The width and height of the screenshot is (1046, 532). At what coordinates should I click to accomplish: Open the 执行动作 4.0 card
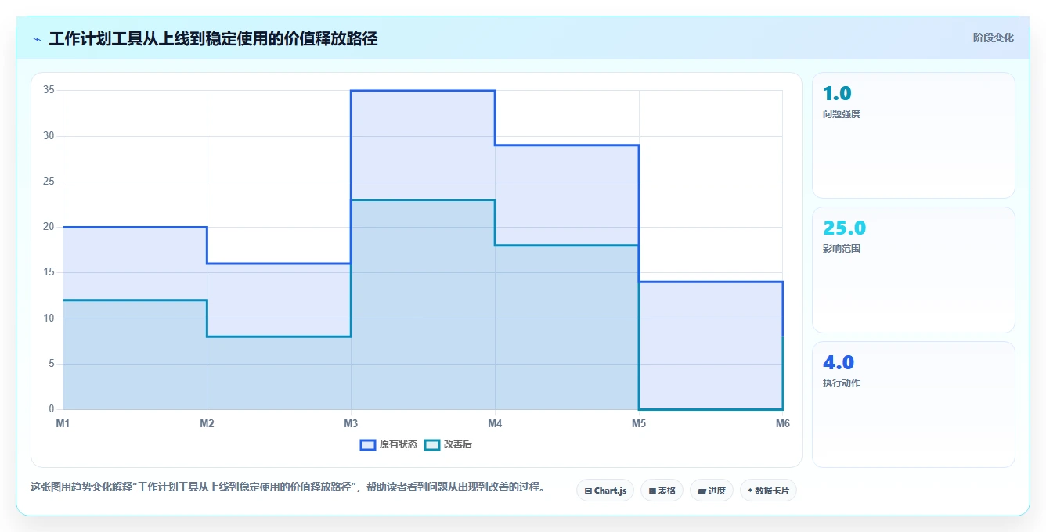tap(914, 404)
